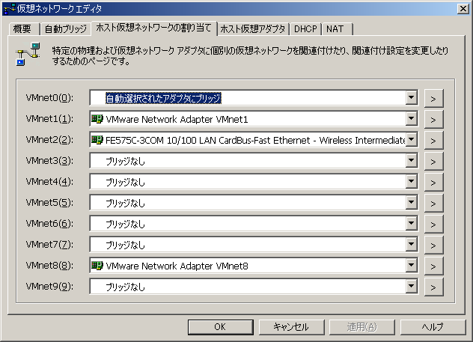Click the network card icon in VMnet8 row

(x=97, y=266)
